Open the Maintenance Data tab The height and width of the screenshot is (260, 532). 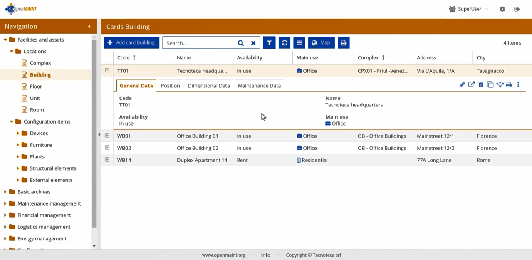pyautogui.click(x=259, y=86)
